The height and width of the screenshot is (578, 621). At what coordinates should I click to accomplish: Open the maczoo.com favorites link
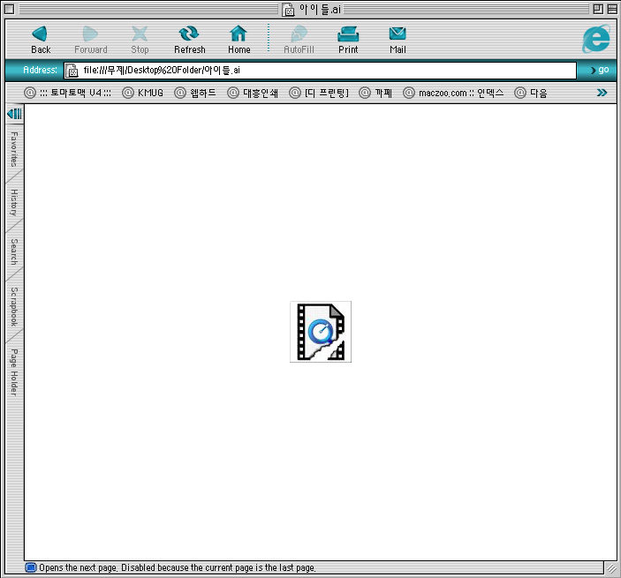[453, 93]
